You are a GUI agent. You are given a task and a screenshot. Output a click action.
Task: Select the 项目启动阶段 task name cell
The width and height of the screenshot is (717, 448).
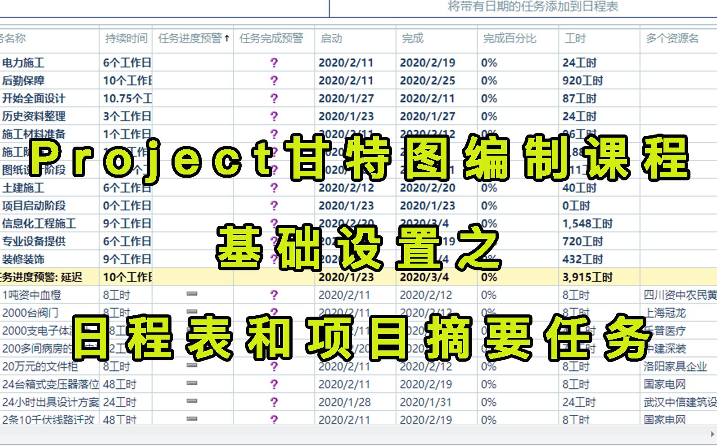point(50,206)
